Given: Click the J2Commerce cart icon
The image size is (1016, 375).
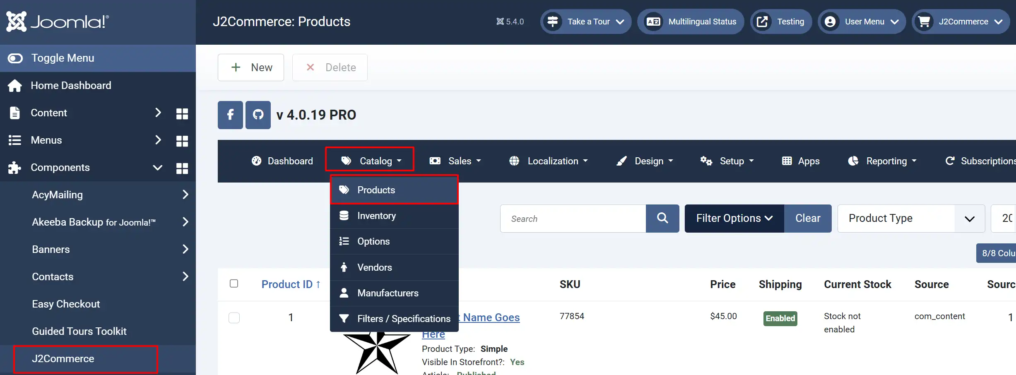Looking at the screenshot, I should pyautogui.click(x=924, y=22).
